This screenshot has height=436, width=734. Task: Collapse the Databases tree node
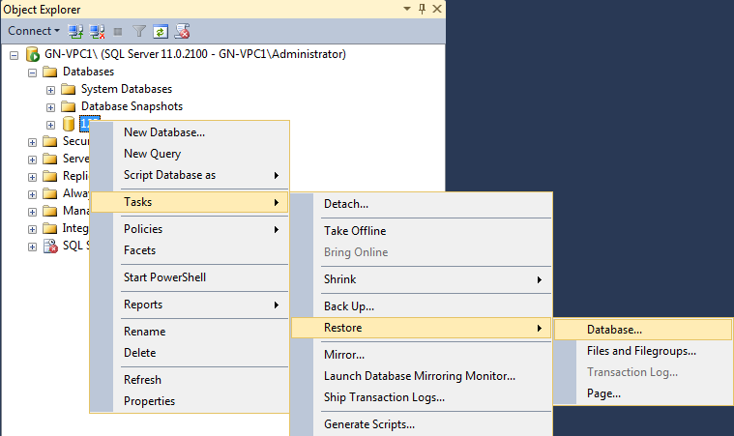(32, 72)
